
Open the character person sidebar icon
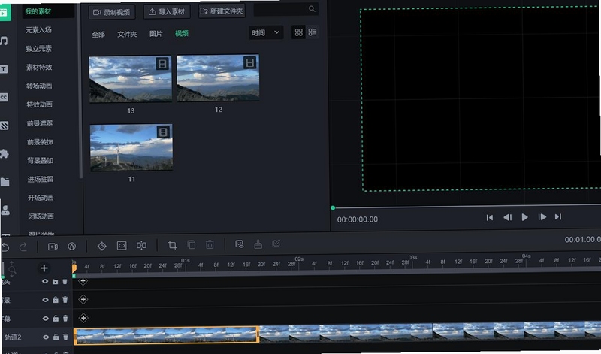click(x=5, y=210)
